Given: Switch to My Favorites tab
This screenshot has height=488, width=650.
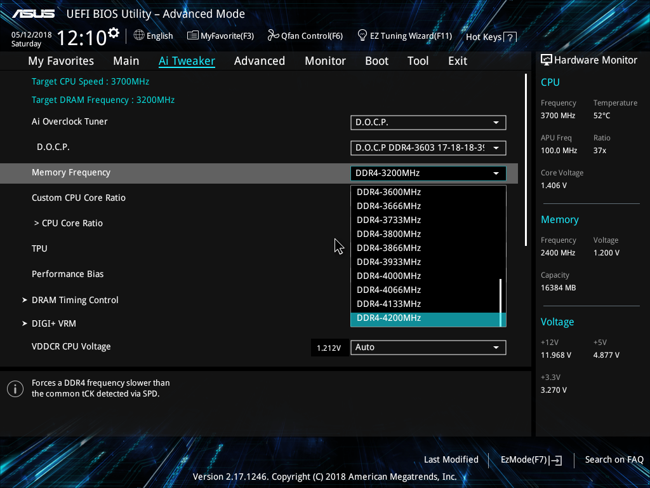Looking at the screenshot, I should (61, 61).
